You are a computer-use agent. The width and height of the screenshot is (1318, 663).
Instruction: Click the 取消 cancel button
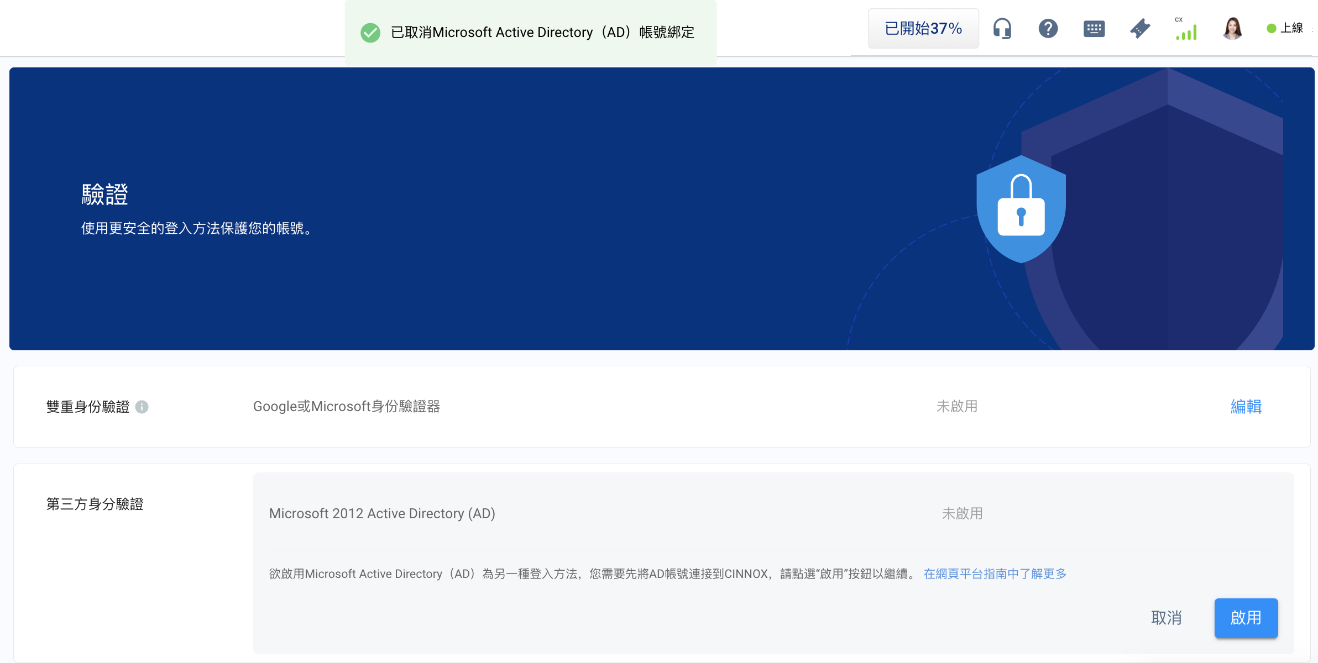(x=1166, y=618)
